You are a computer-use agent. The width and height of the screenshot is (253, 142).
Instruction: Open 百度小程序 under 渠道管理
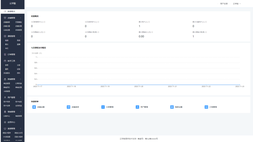coord(19,137)
